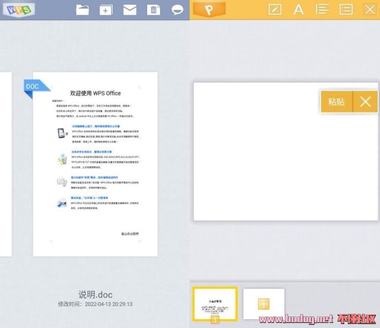Dismiss the paste popup with its X

coord(365,102)
